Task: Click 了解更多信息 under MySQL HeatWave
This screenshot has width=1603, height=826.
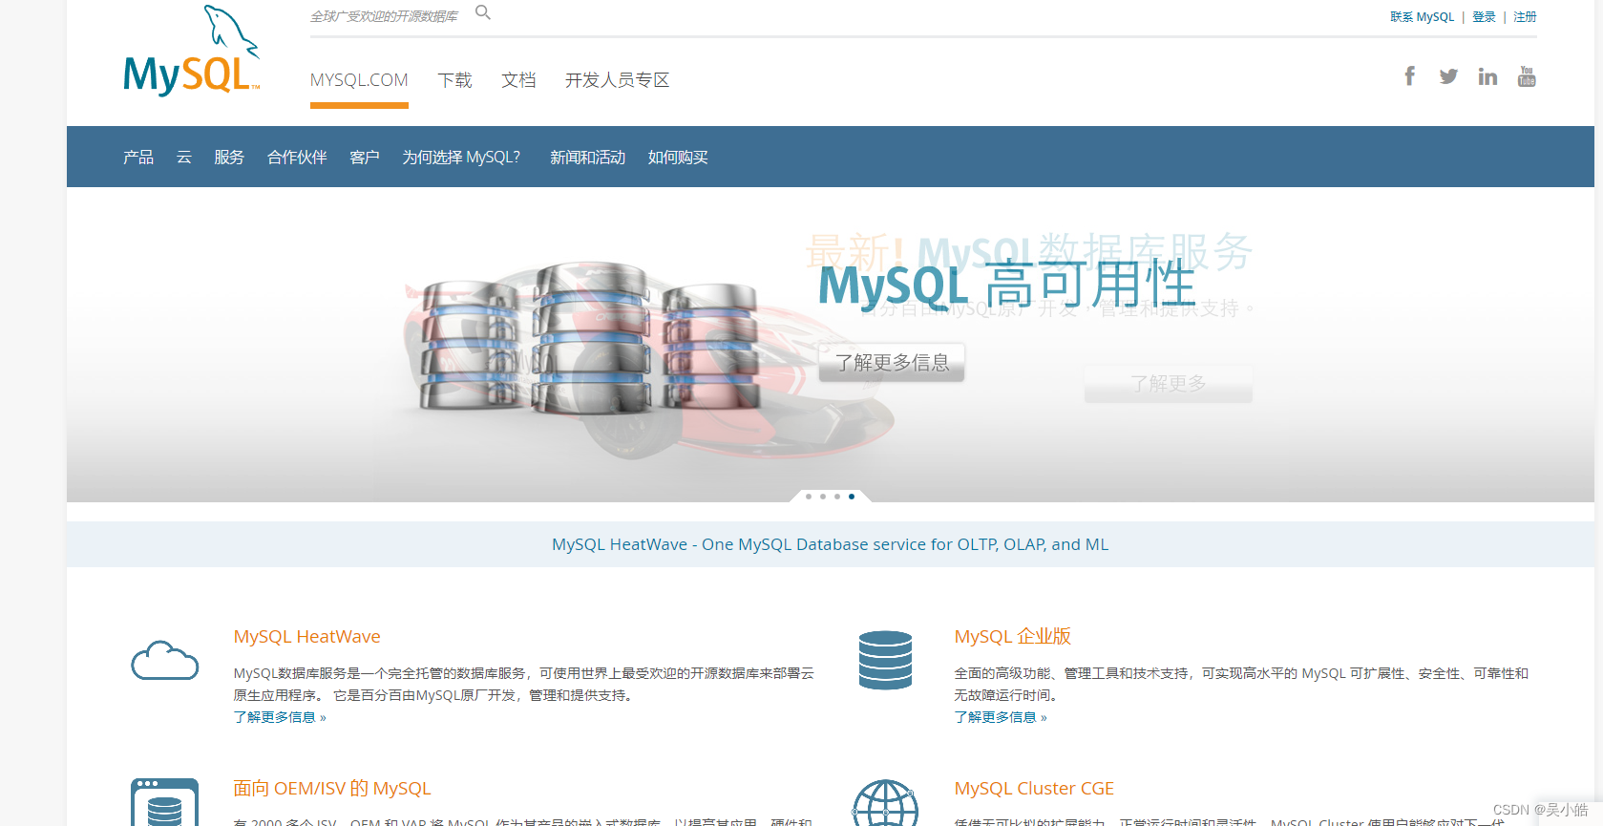Action: click(x=280, y=717)
